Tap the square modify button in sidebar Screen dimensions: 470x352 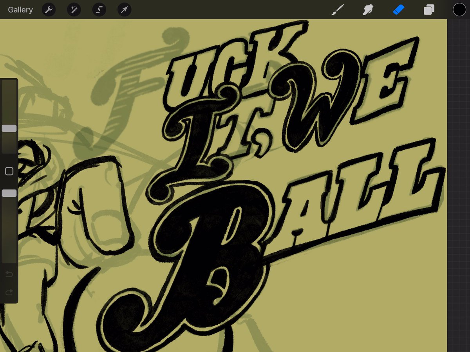coord(9,171)
